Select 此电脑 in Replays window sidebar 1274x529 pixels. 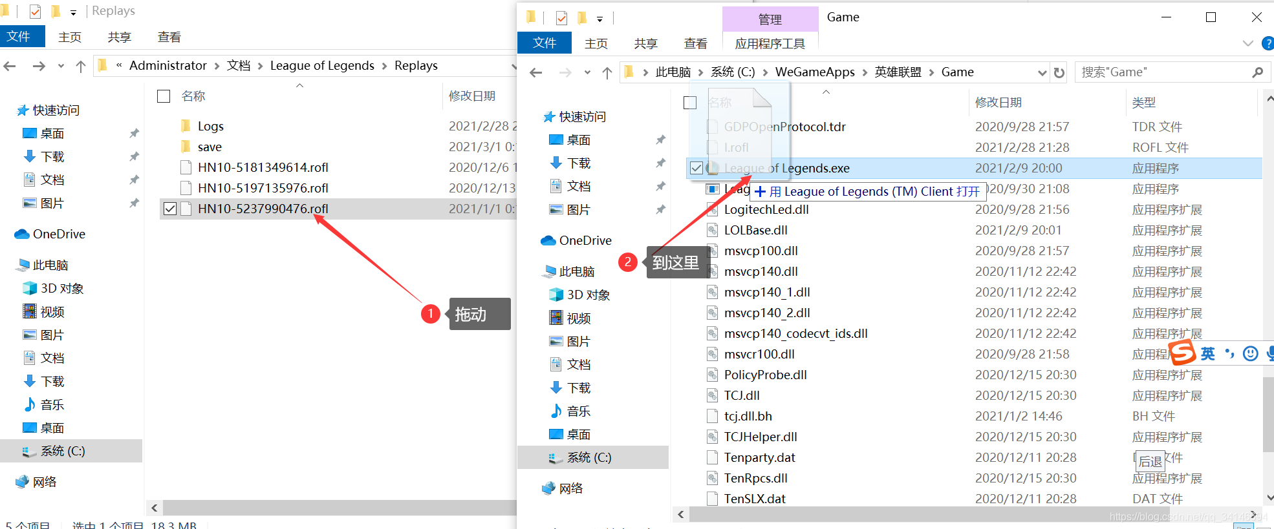[50, 265]
